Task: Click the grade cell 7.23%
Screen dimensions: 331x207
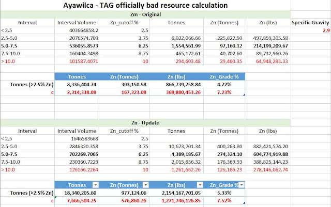Action: [224, 92]
